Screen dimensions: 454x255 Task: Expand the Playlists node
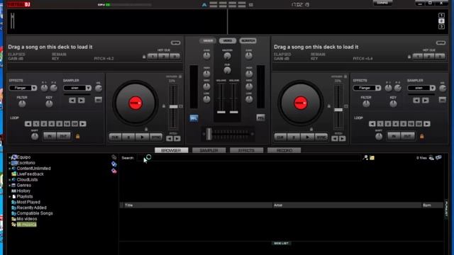(9, 197)
